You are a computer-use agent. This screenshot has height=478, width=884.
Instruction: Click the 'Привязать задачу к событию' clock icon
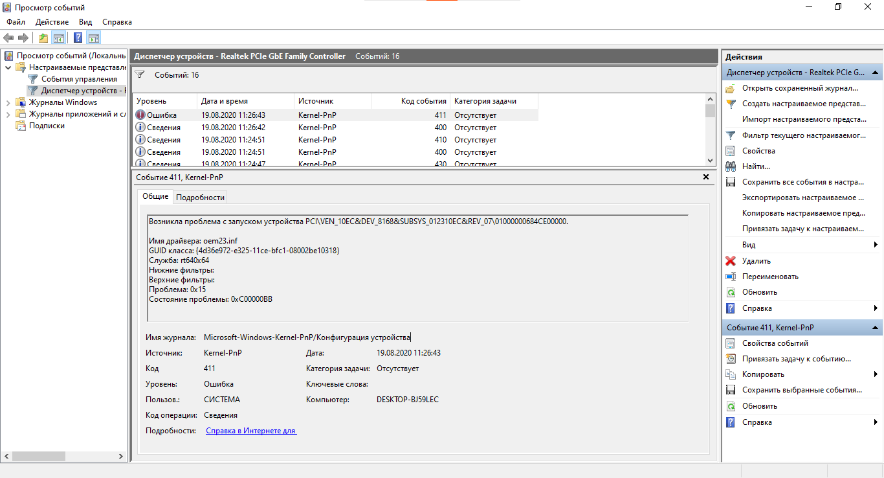pos(731,359)
